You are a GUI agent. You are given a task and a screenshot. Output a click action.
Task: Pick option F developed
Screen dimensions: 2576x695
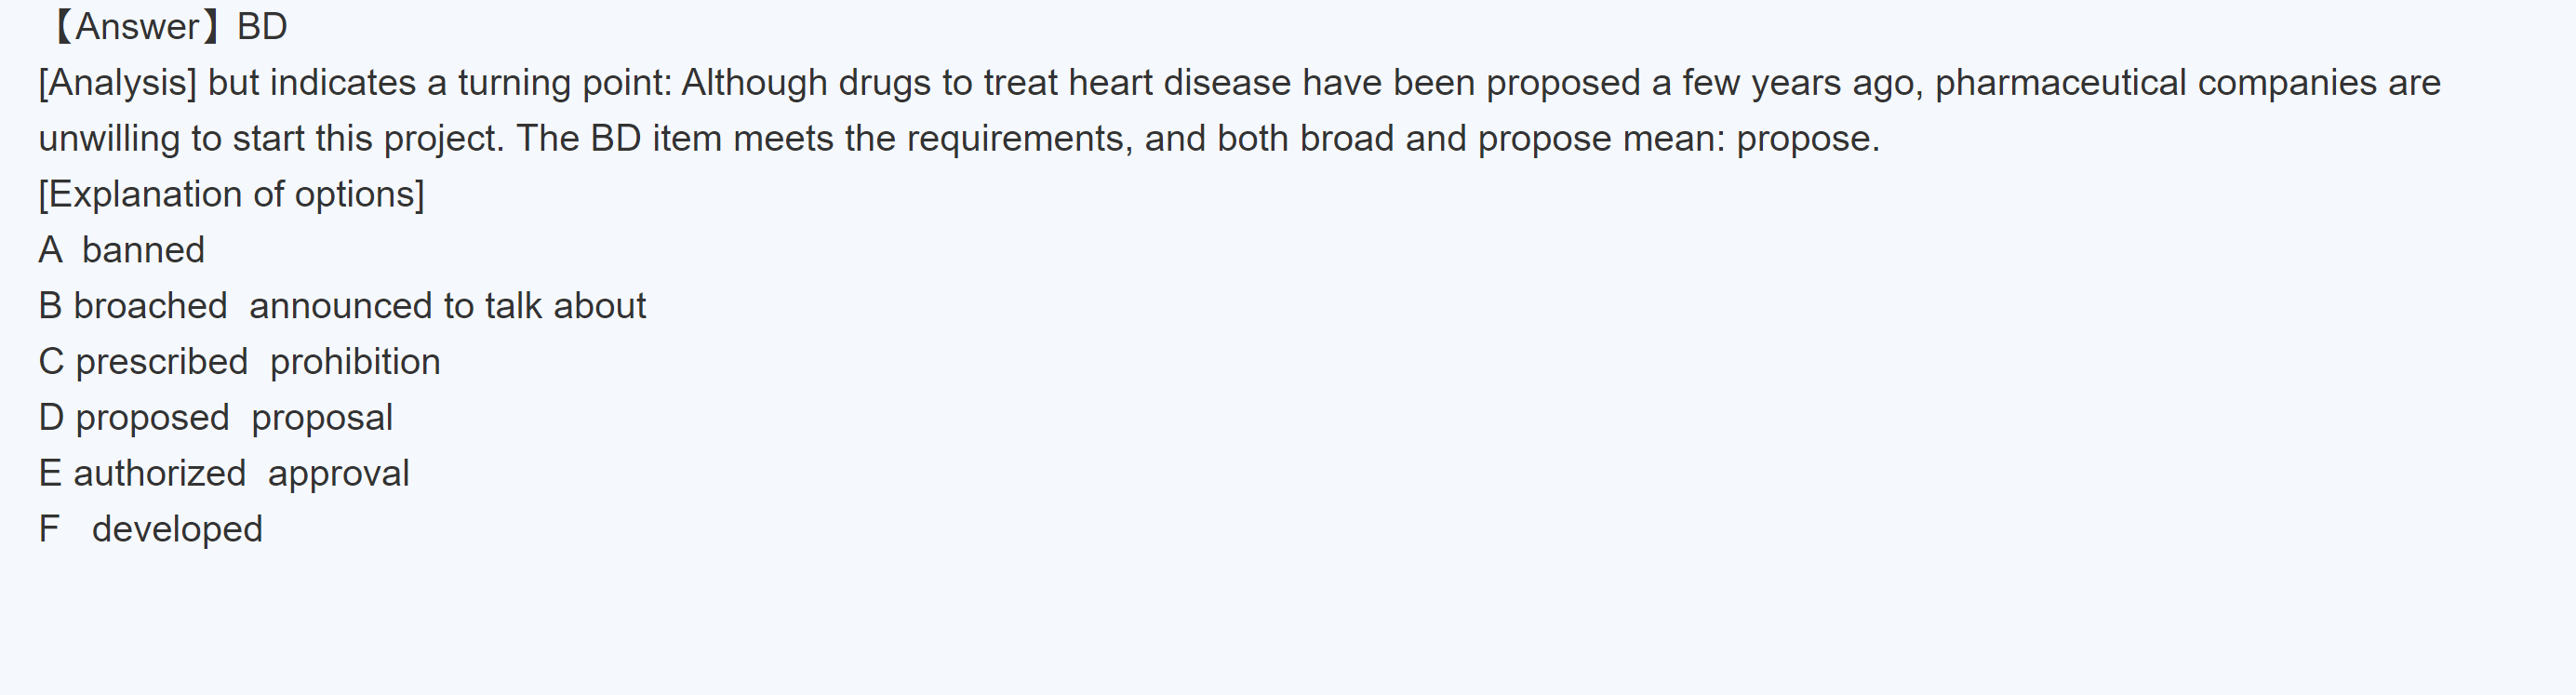click(151, 530)
